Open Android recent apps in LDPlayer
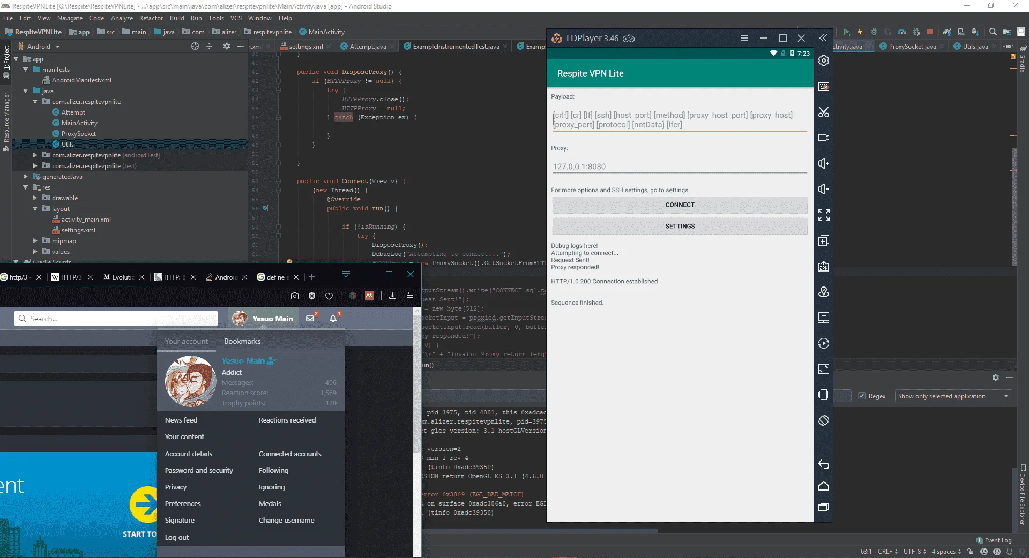The width and height of the screenshot is (1029, 558). pyautogui.click(x=824, y=507)
